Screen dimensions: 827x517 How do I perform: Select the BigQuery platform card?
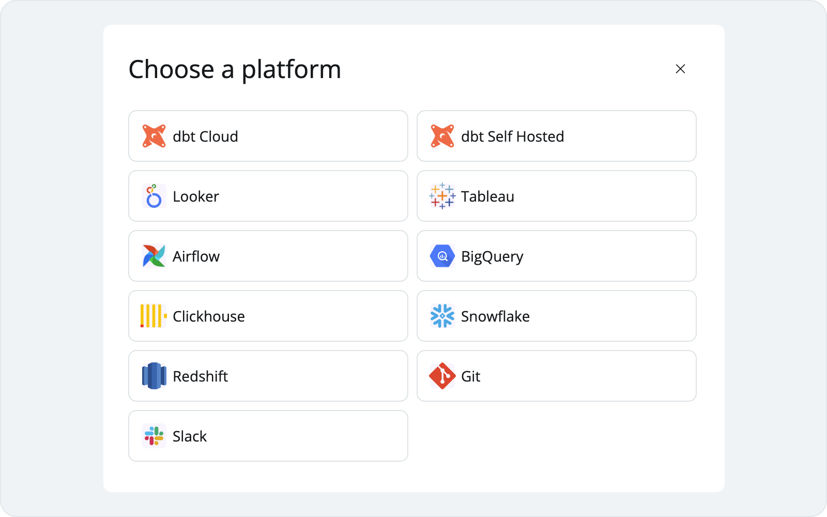(556, 256)
